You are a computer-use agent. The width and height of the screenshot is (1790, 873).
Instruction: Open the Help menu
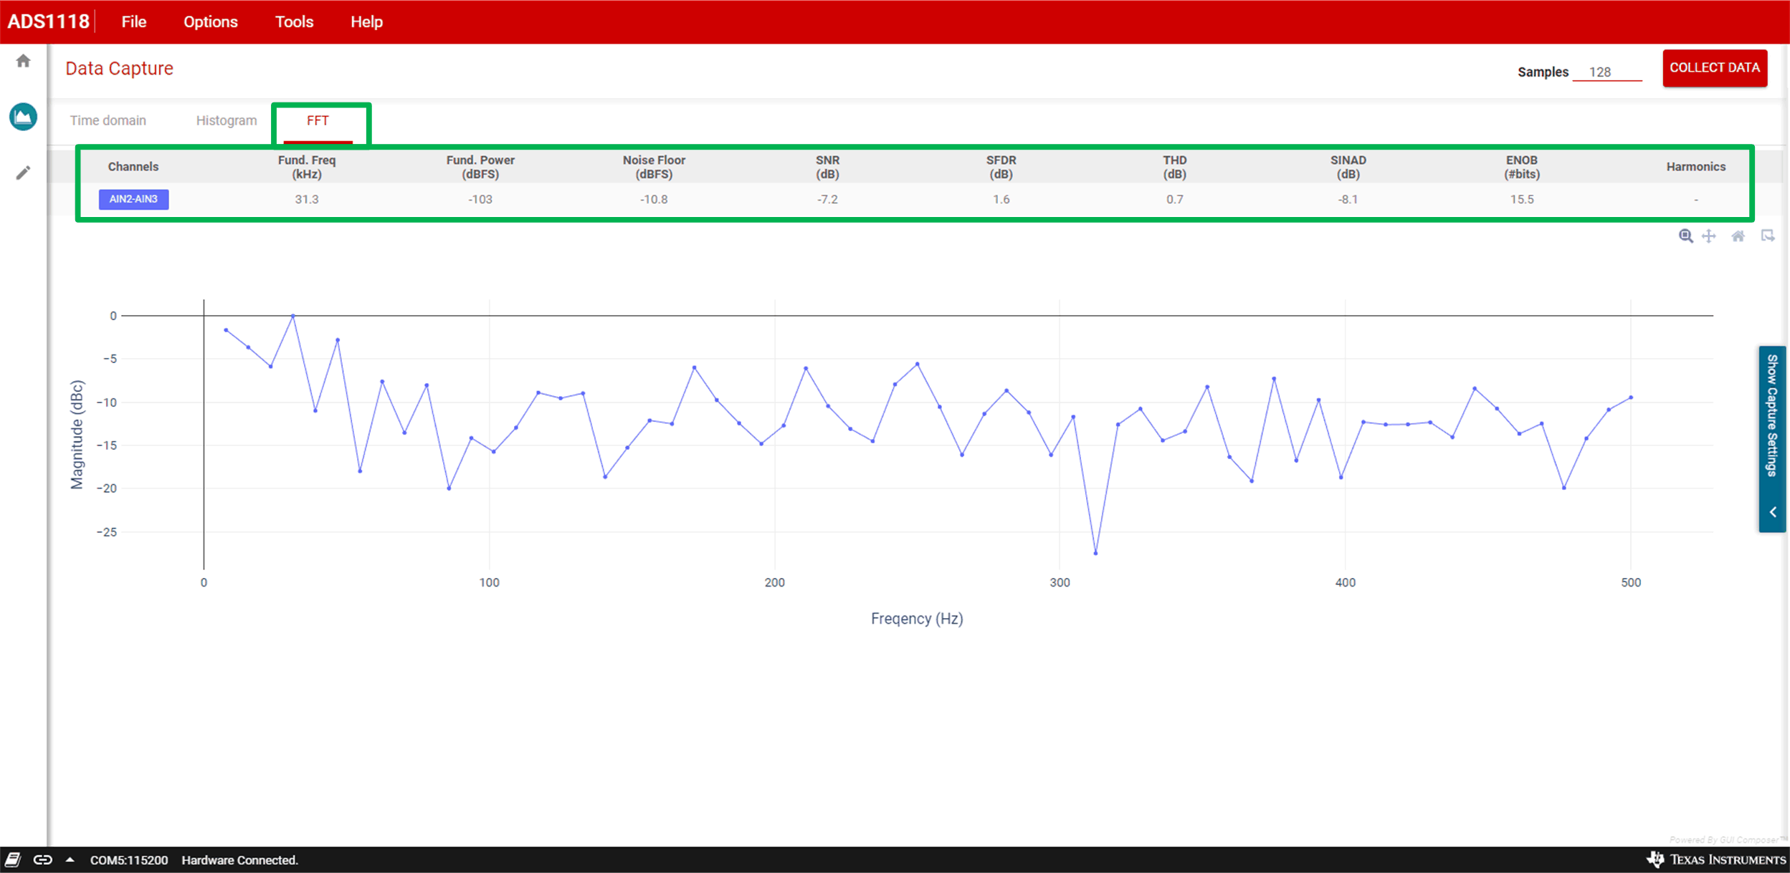[366, 22]
